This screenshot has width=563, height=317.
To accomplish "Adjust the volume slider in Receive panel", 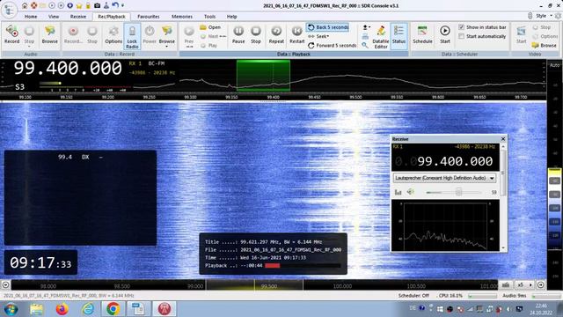I will [x=458, y=192].
